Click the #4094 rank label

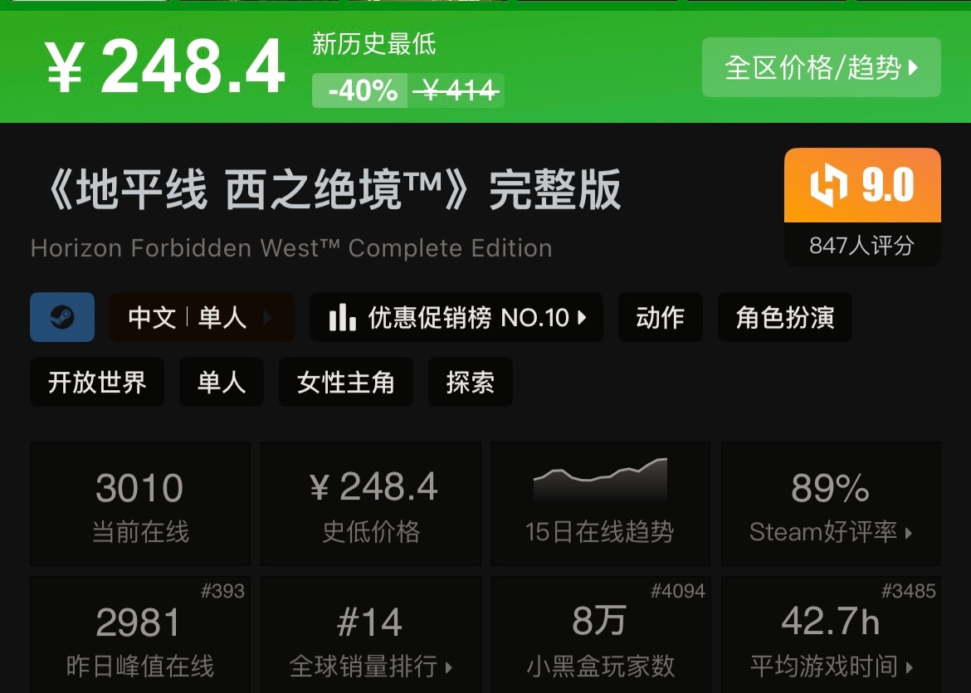[x=677, y=591]
